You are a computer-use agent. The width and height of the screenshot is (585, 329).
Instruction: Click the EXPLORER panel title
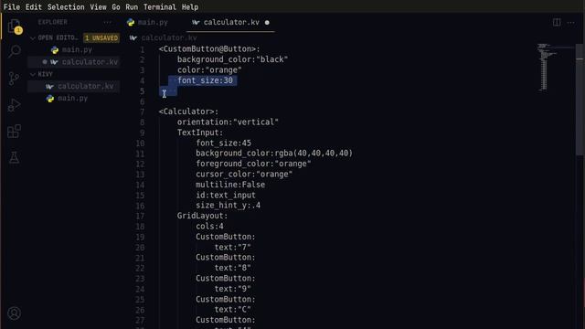point(53,22)
